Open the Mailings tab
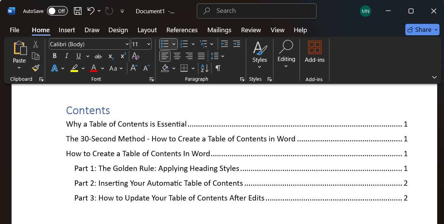 (x=219, y=30)
